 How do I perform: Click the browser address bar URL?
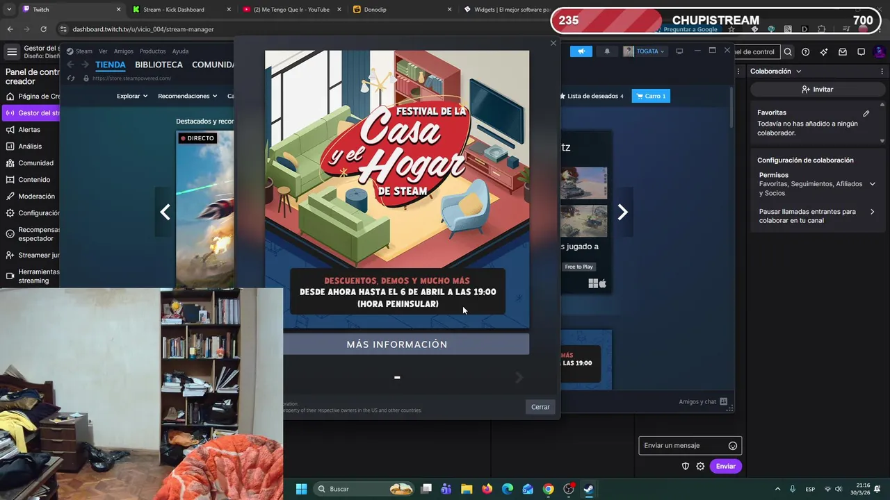(x=143, y=29)
